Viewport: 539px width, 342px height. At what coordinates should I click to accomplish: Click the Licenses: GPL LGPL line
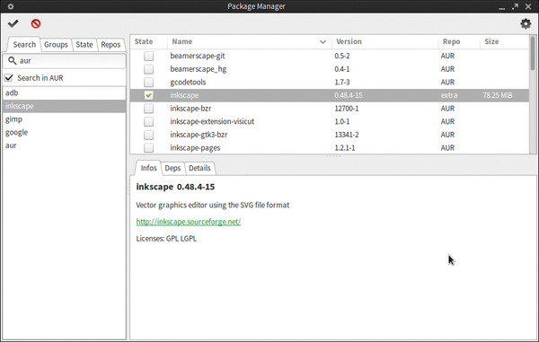(x=166, y=239)
